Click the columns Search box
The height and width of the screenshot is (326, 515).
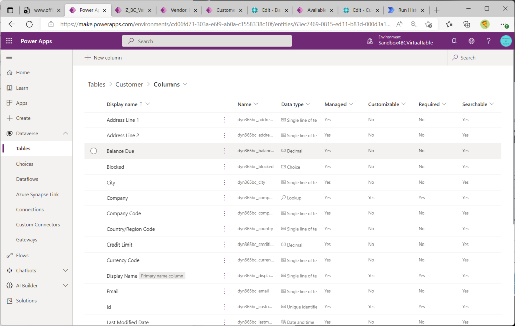click(479, 58)
